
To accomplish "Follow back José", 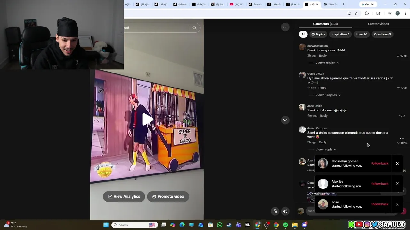I will [380, 204].
